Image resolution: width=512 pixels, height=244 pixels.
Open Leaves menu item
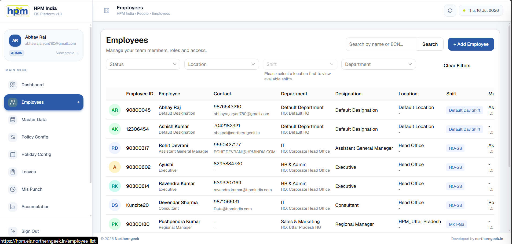coord(44,172)
